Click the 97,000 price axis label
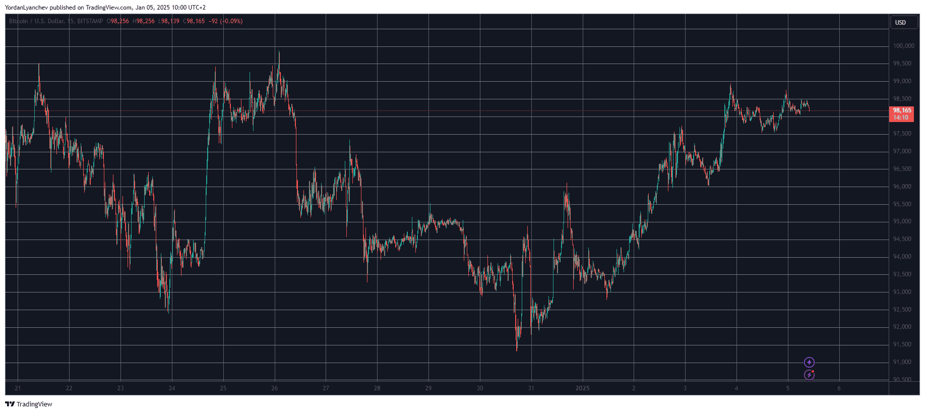Screen dimensions: 925x413 (902, 151)
